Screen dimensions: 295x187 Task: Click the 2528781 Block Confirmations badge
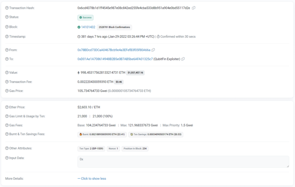pyautogui.click(x=114, y=27)
